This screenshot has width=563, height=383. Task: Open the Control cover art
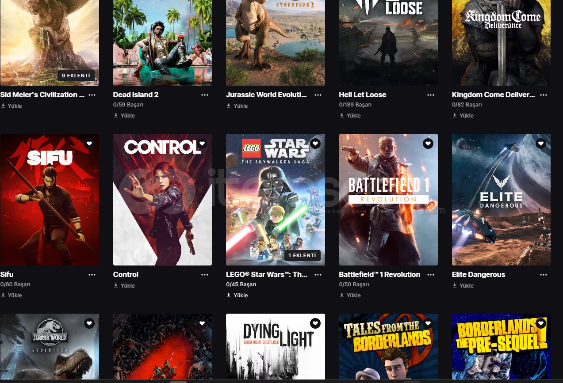tap(162, 200)
